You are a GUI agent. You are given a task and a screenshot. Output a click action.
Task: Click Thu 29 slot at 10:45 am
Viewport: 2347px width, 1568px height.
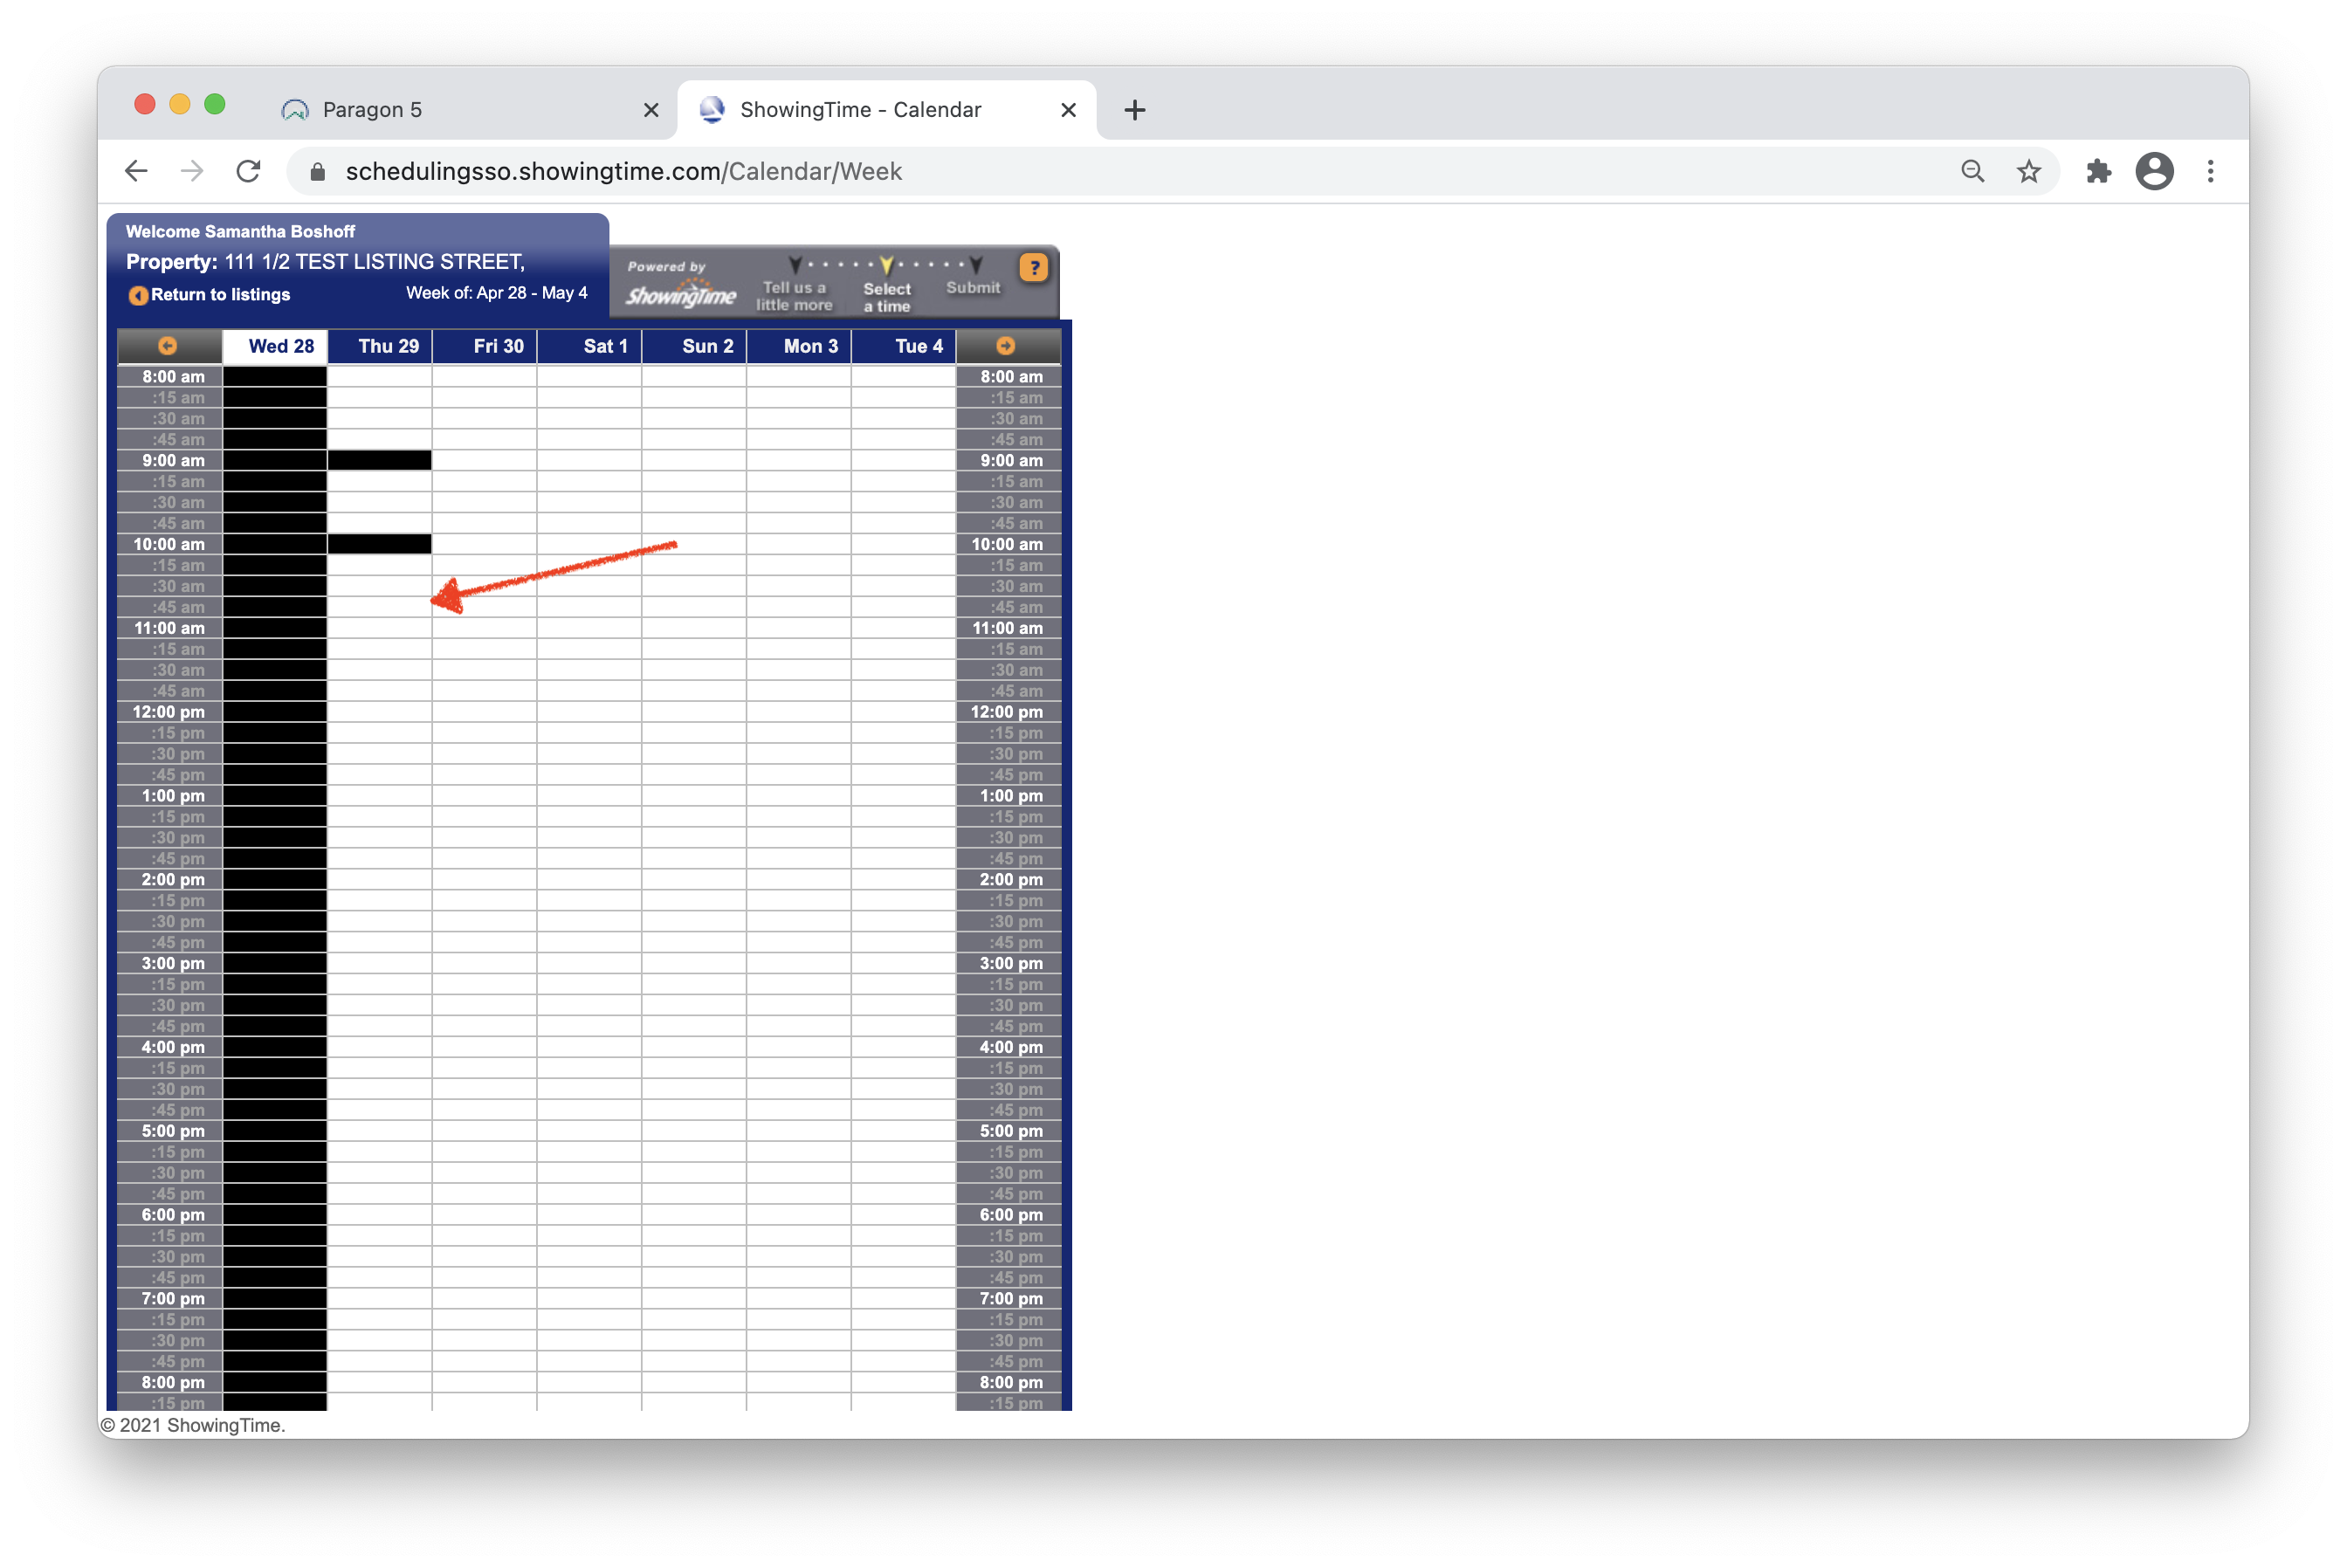[x=380, y=607]
